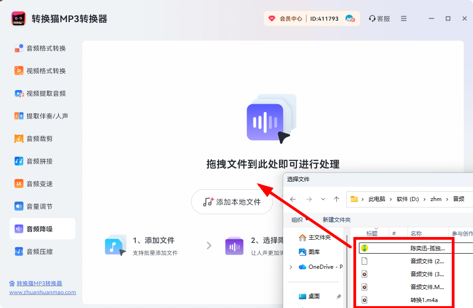The width and height of the screenshot is (473, 308).
Task: Click the ID:411793 account label
Action: (324, 18)
